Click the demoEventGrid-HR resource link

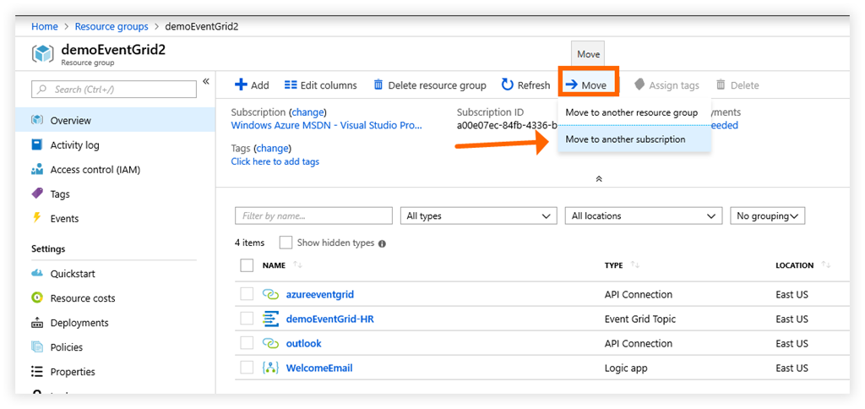coord(329,319)
